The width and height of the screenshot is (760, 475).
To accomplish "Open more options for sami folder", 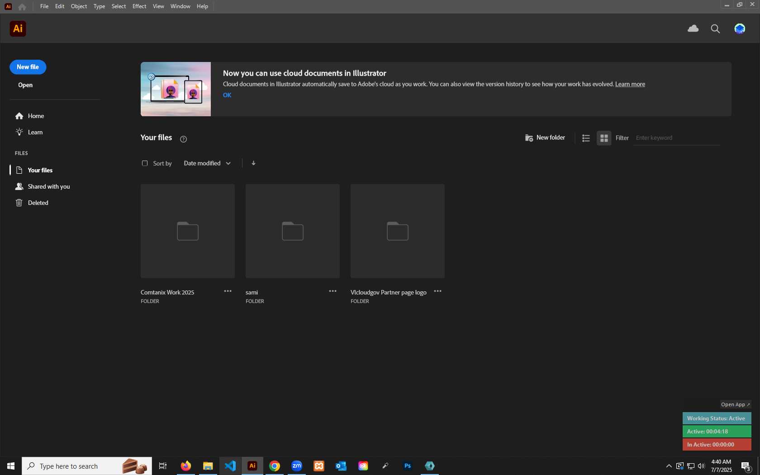I will click(x=332, y=291).
